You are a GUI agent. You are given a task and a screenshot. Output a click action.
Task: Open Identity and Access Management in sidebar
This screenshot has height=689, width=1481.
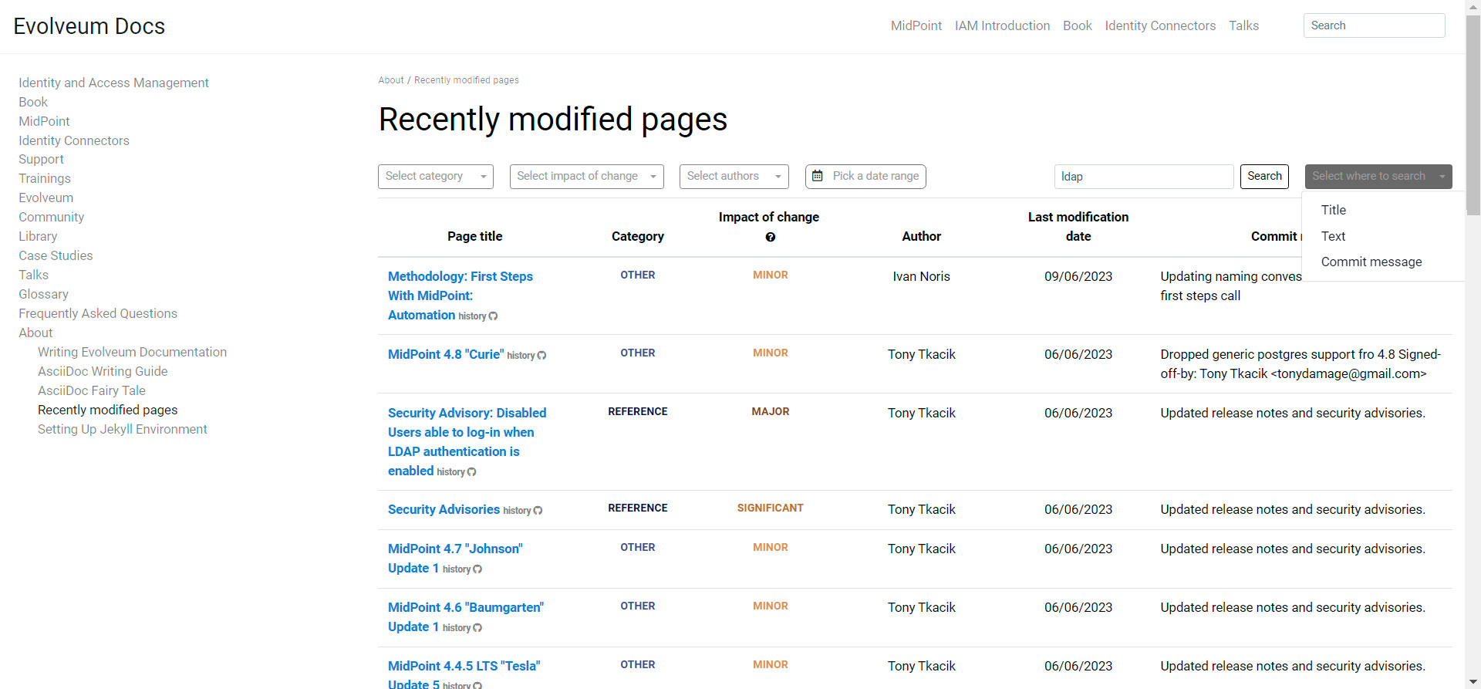[113, 83]
